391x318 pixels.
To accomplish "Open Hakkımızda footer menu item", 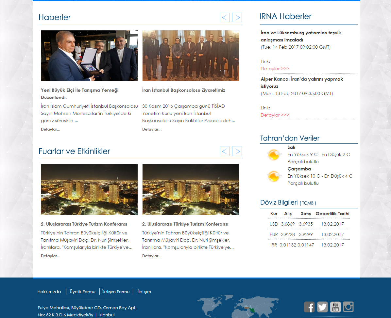I will [49, 292].
